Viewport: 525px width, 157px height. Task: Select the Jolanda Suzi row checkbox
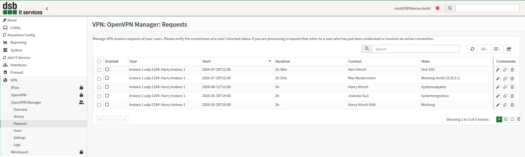tap(99, 96)
